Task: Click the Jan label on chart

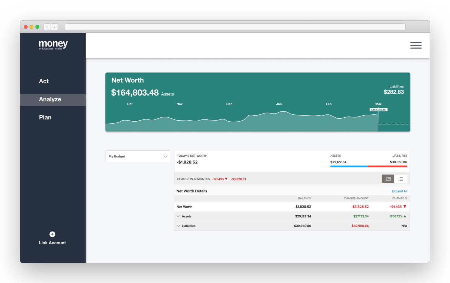Action: [279, 104]
